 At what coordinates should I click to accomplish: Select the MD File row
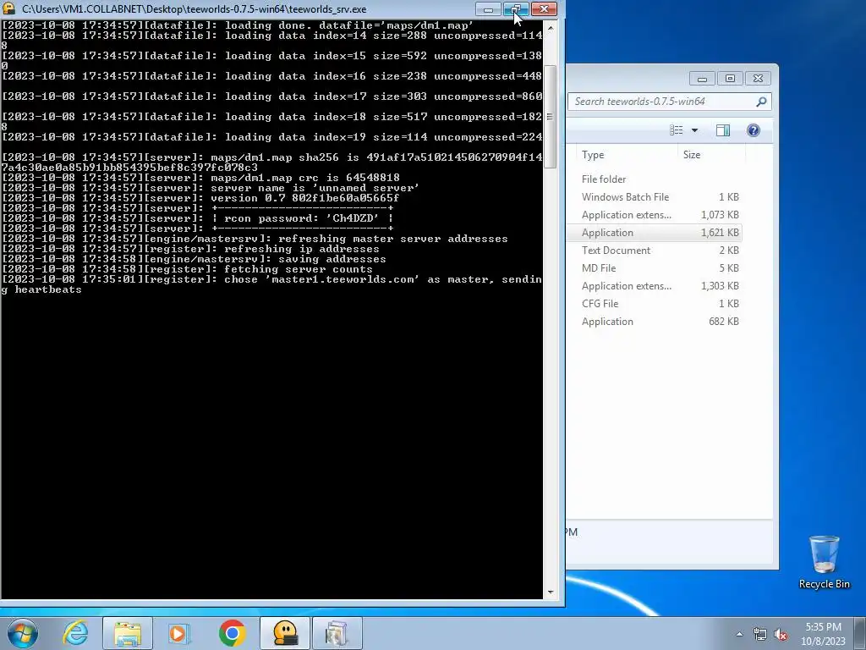[x=655, y=267]
